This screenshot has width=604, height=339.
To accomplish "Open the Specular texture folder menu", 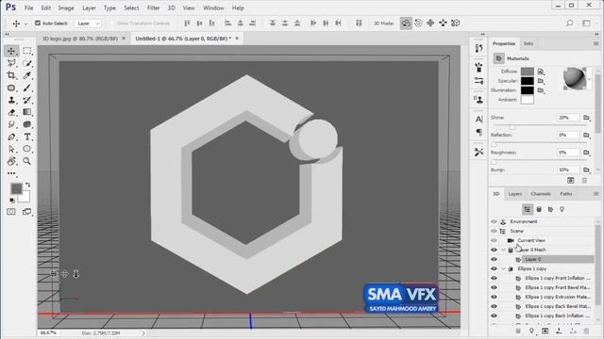I will (541, 81).
